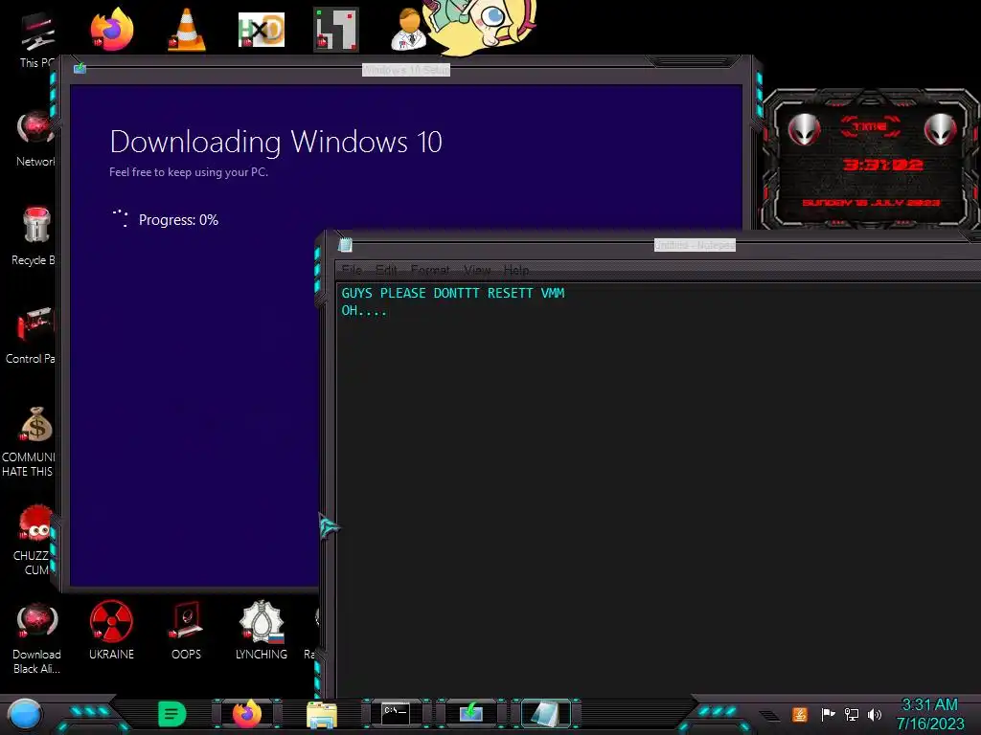This screenshot has width=981, height=735.
Task: Open the Network desktop icon
Action: (34, 139)
